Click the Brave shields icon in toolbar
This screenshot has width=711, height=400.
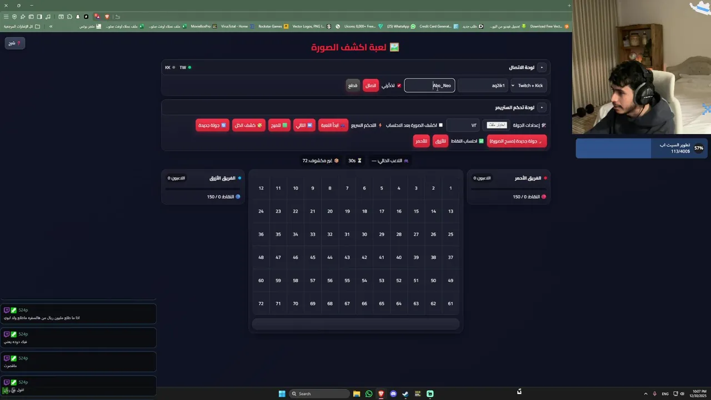click(x=107, y=17)
